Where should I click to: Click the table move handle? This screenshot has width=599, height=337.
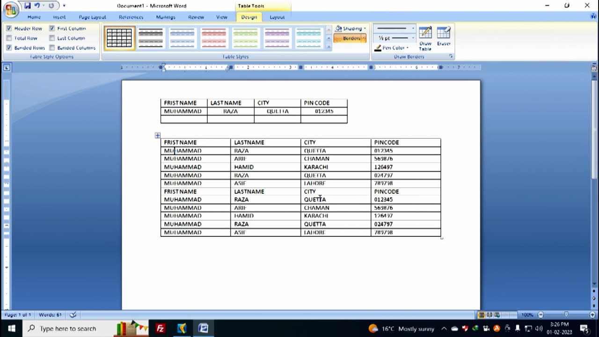(157, 135)
